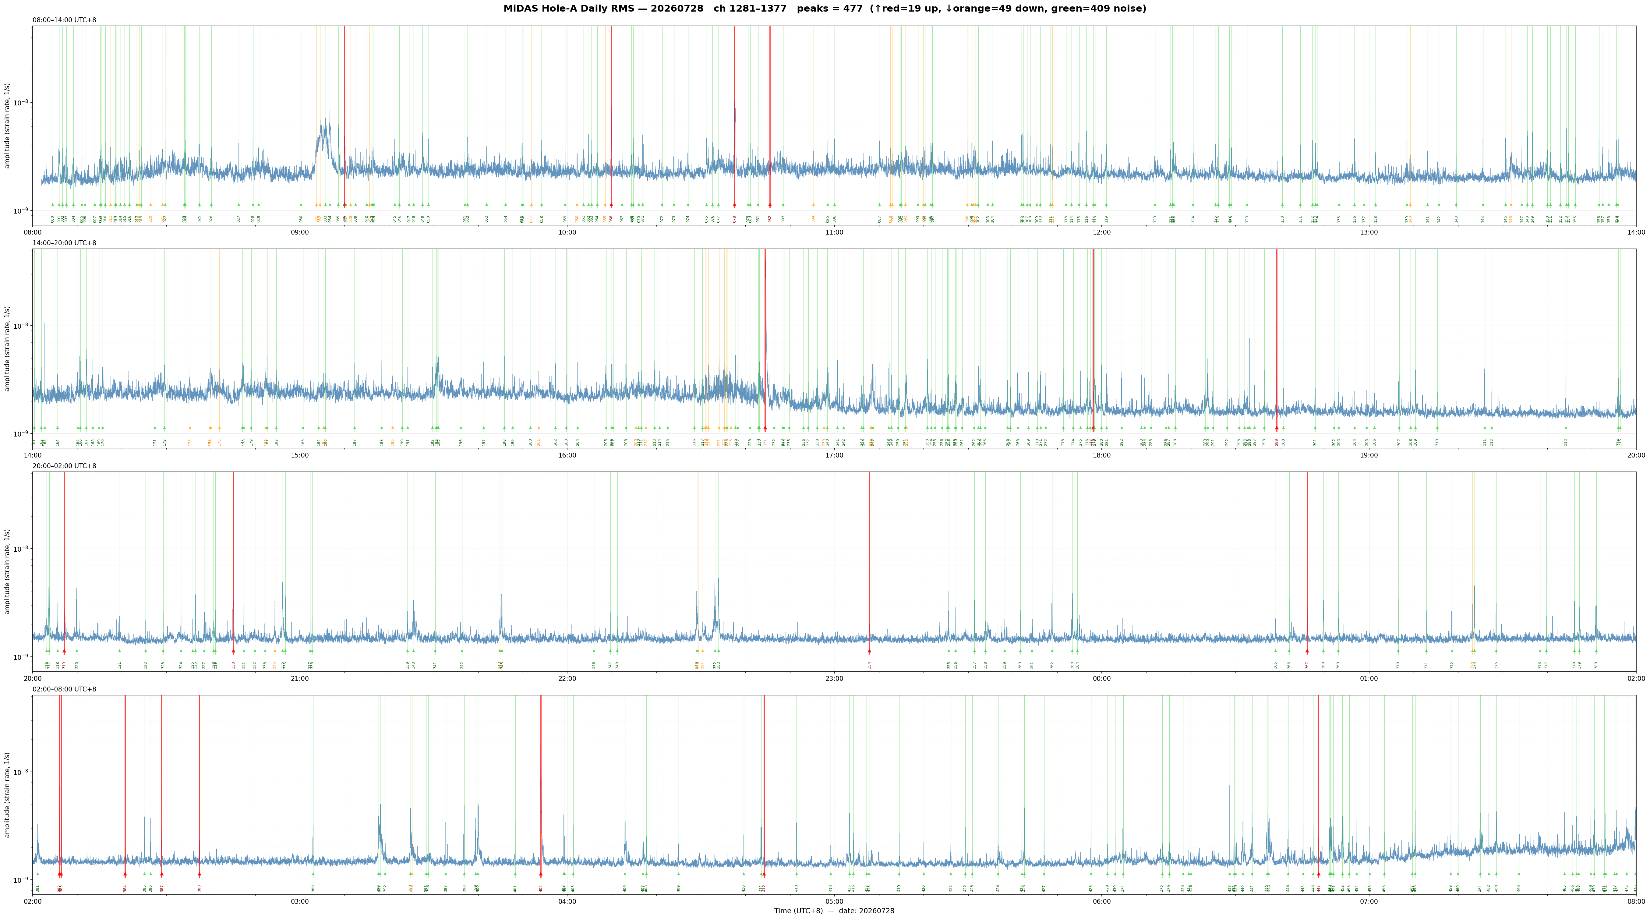The width and height of the screenshot is (1650, 919).
Task: Click the green peak number label "282"
Action: 1122,442
